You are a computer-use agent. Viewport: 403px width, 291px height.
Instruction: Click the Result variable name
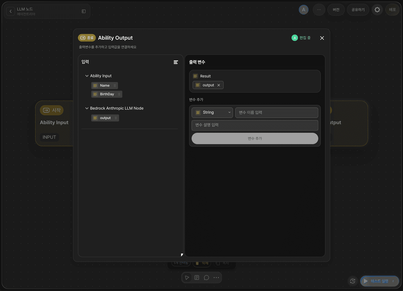click(205, 76)
